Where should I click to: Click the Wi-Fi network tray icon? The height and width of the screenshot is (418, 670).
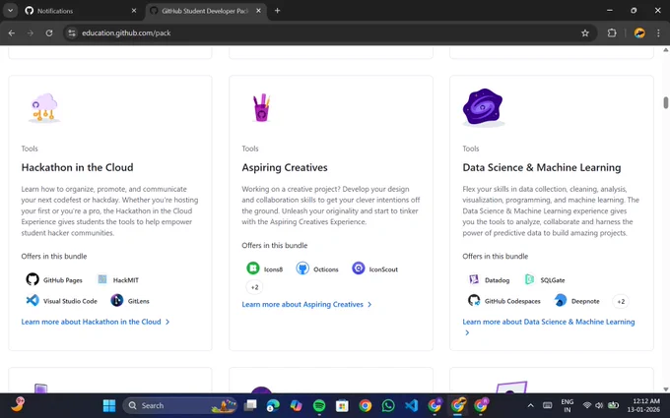587,405
